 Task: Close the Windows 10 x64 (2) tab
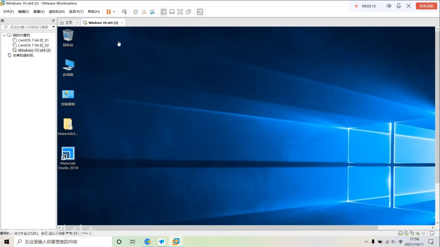[122, 23]
